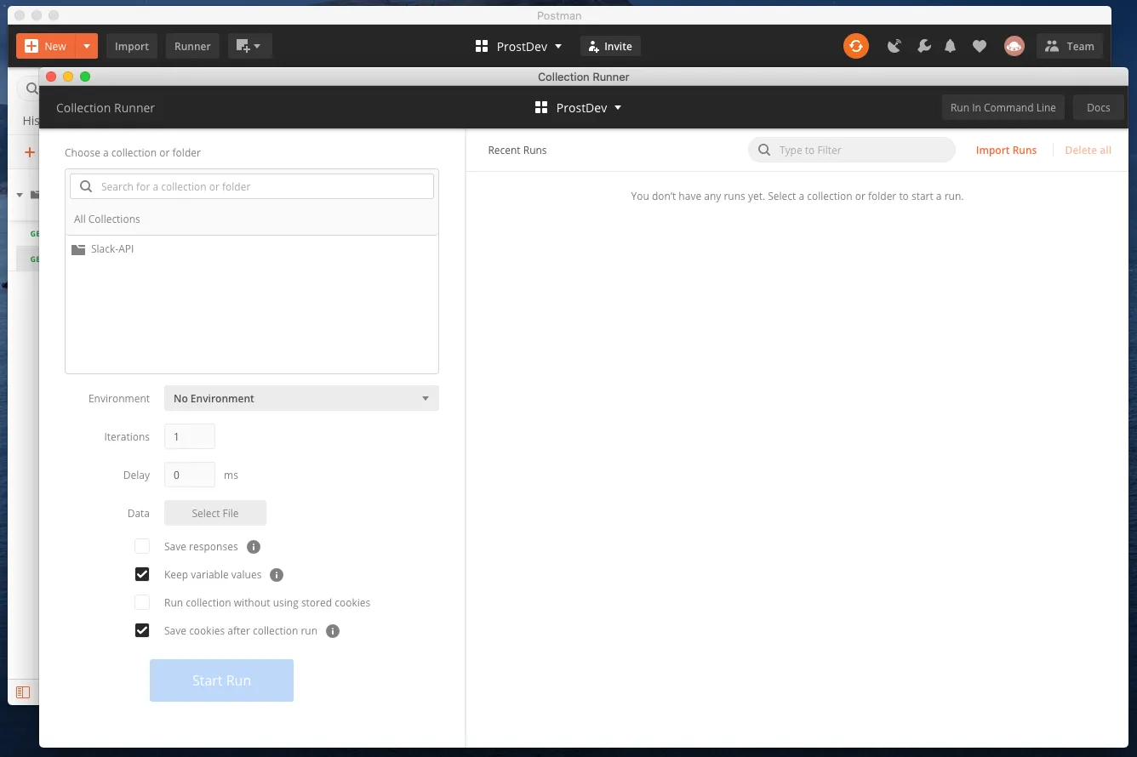Open the wrench settings icon
This screenshot has height=757, width=1137.
click(923, 46)
